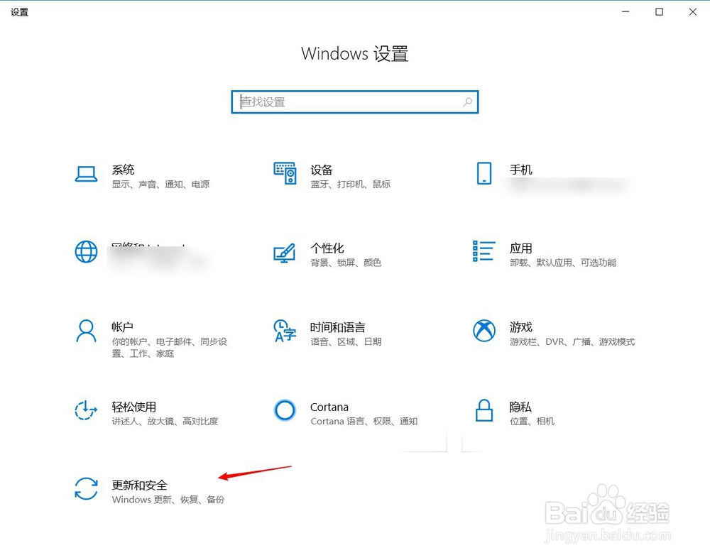This screenshot has width=710, height=560.
Task: Maximize the 设置 window
Action: pyautogui.click(x=660, y=12)
